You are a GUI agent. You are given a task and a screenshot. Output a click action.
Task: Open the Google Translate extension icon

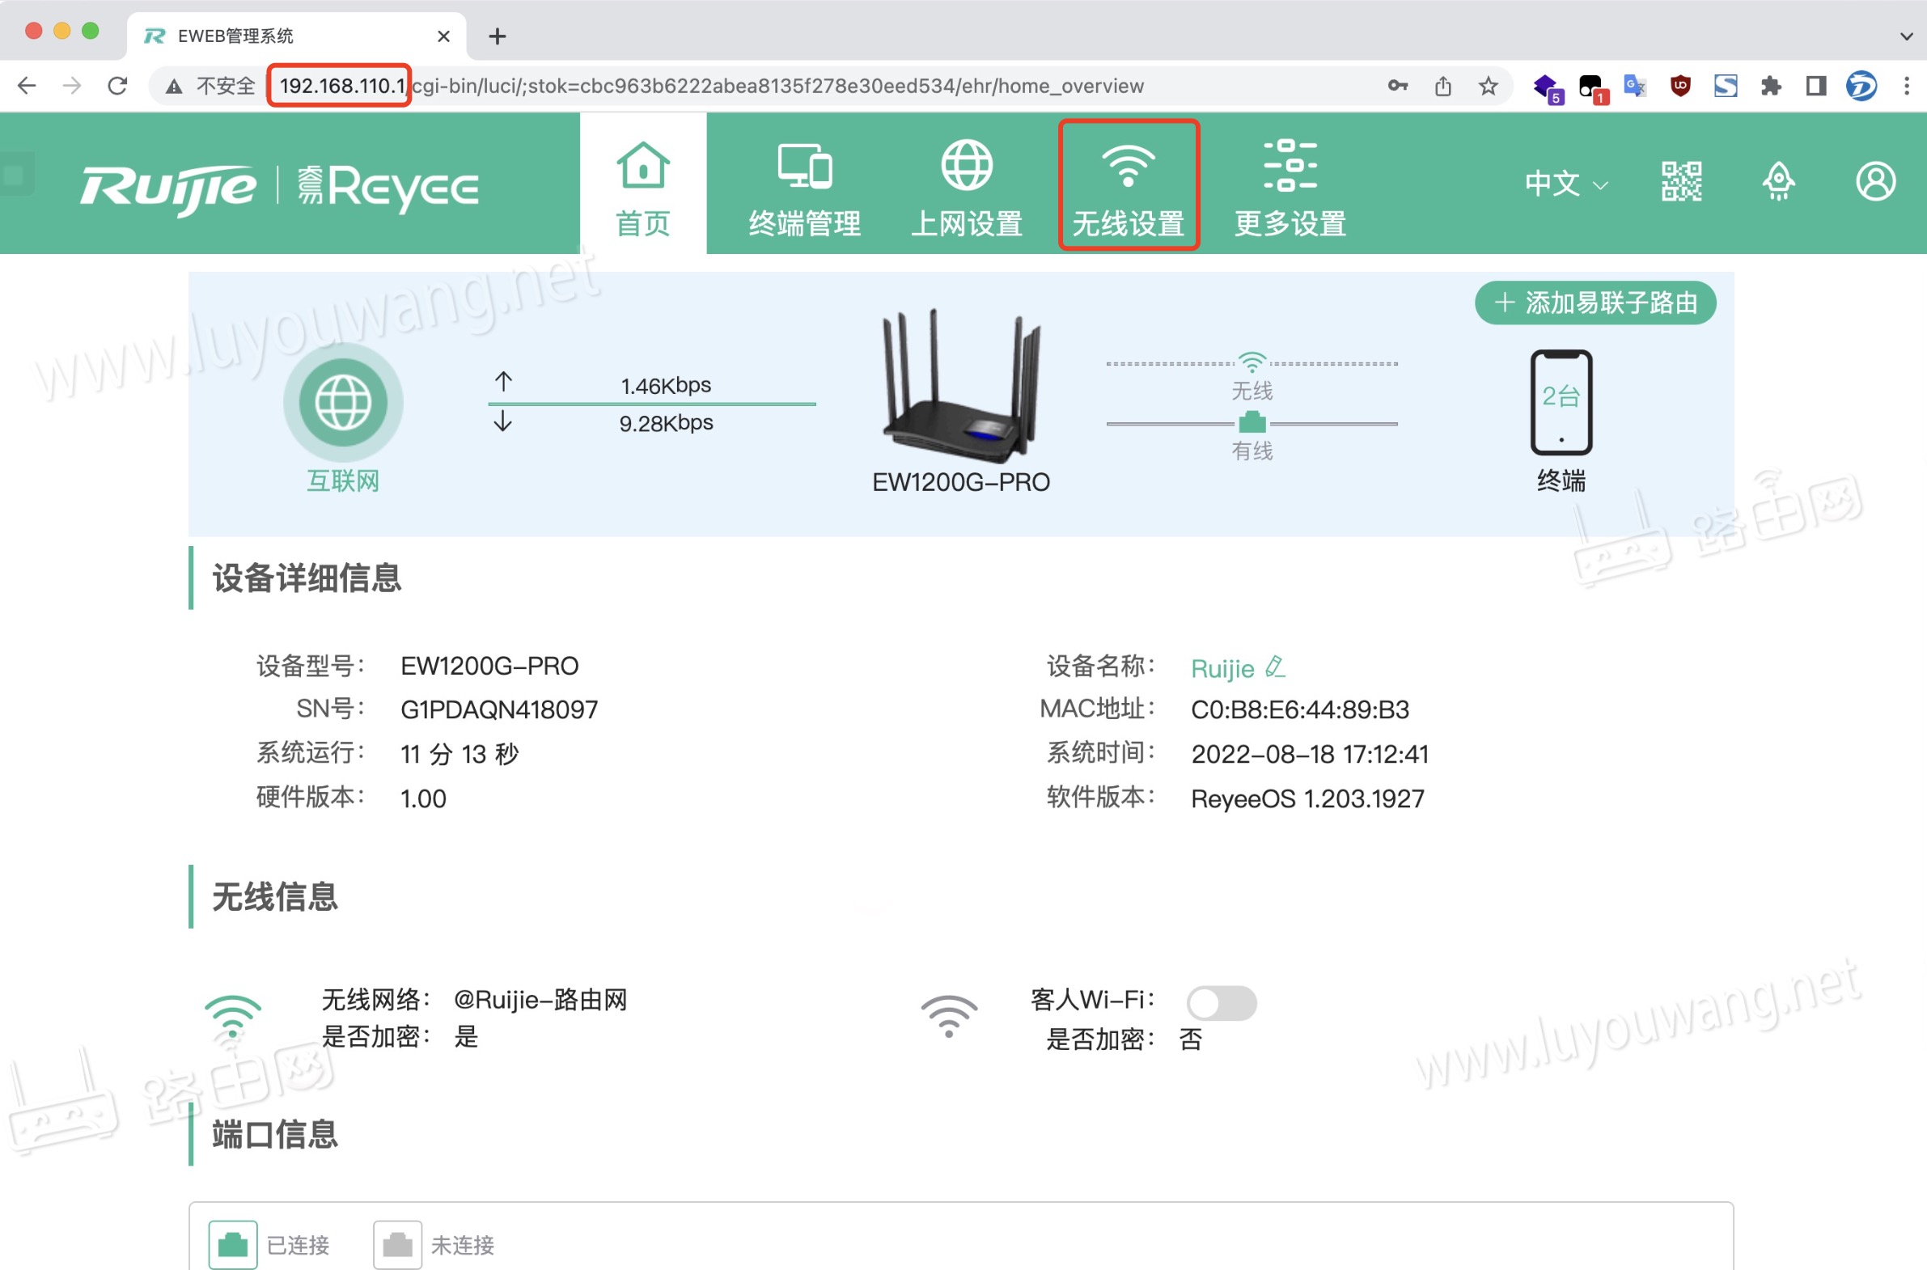(x=1635, y=86)
